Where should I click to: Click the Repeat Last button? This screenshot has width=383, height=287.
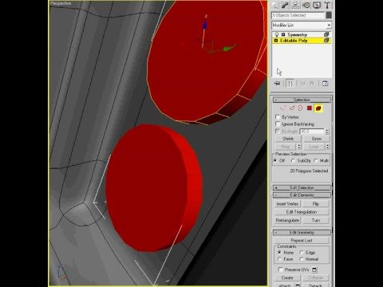pyautogui.click(x=302, y=241)
